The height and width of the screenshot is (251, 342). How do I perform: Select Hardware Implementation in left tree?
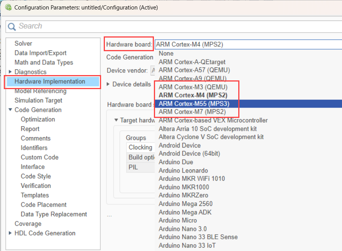point(50,82)
